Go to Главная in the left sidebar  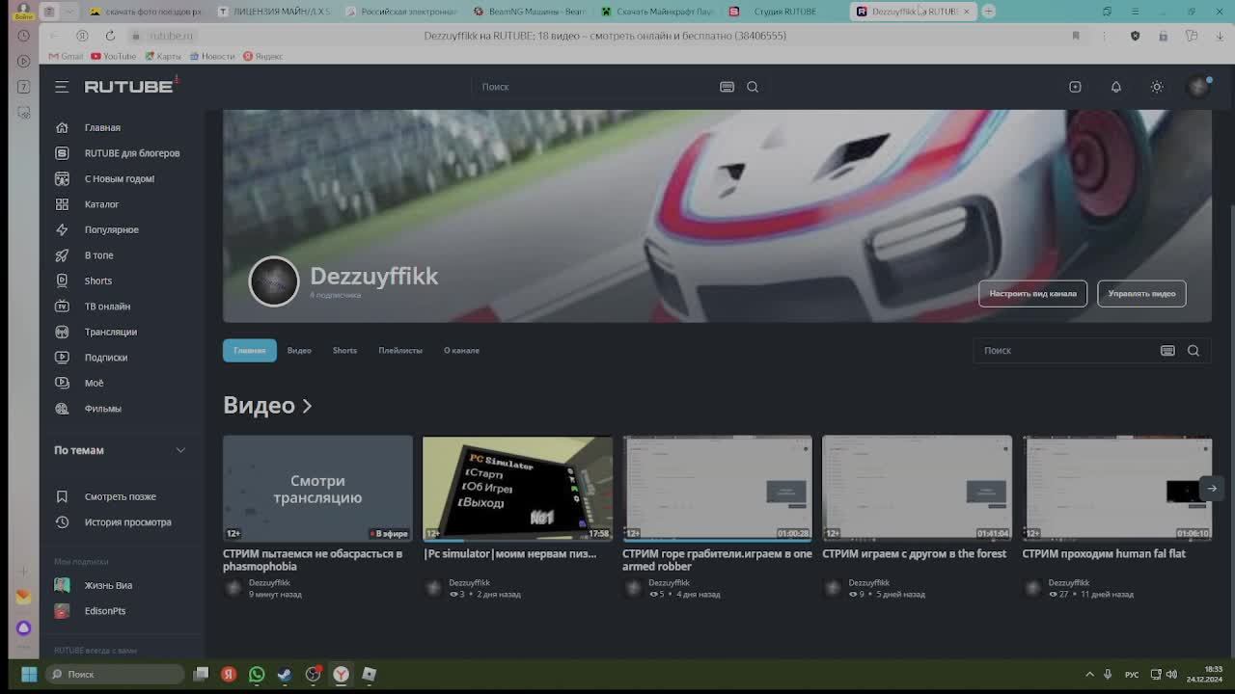pos(102,127)
